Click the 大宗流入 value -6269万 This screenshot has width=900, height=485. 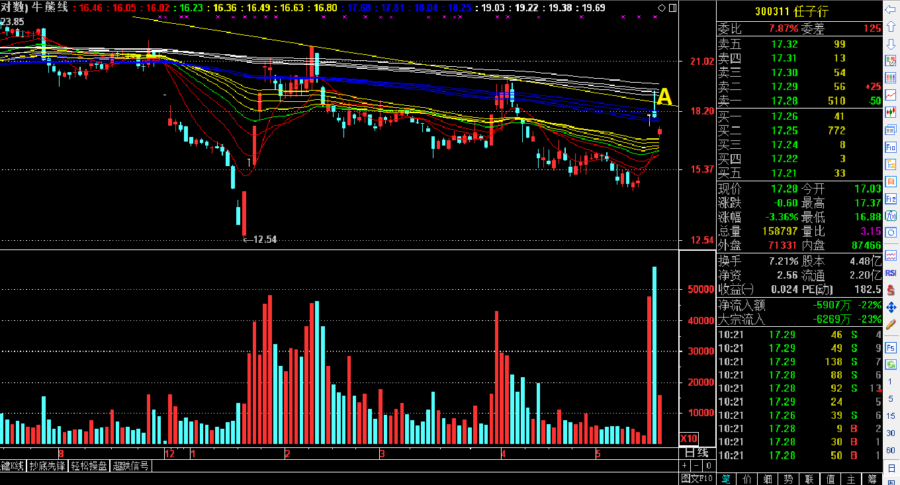point(832,320)
